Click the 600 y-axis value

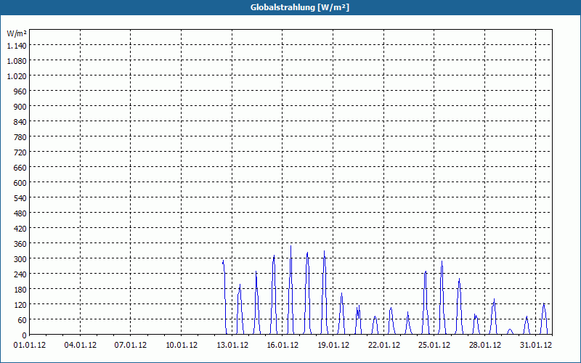click(20, 183)
